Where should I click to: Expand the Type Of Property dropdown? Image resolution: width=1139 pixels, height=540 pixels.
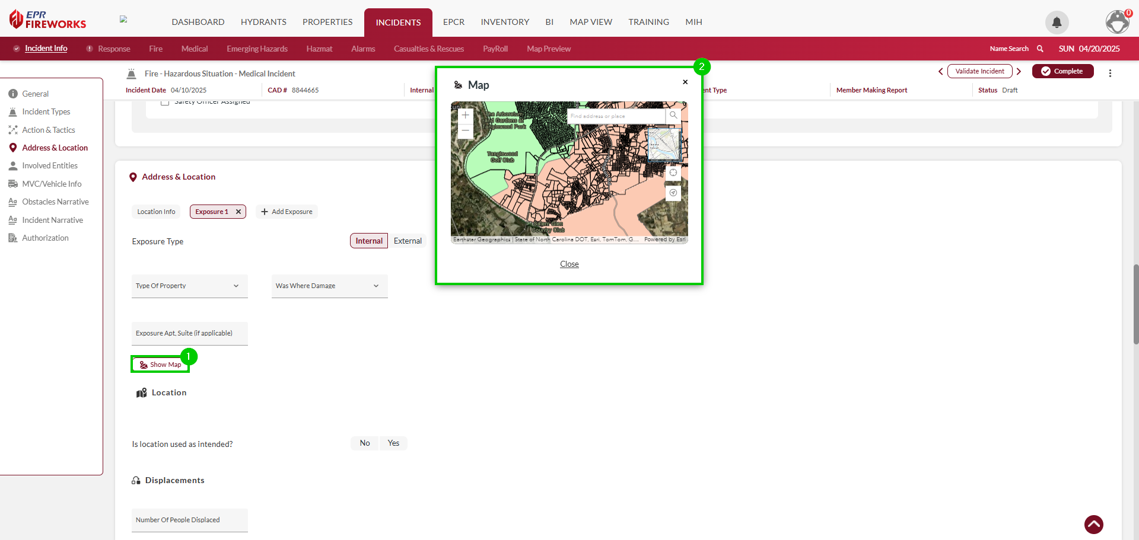[x=189, y=286]
